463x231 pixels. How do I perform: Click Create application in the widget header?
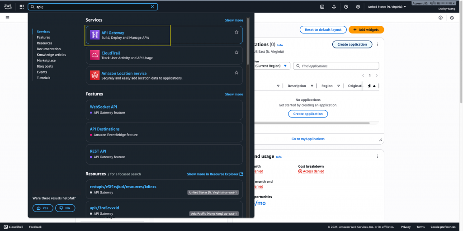(x=352, y=44)
